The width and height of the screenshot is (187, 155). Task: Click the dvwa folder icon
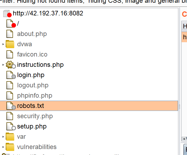10,44
